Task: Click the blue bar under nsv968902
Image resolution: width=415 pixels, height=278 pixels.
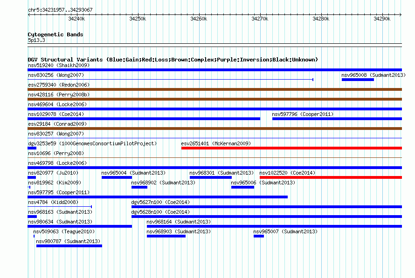Action: click(x=139, y=187)
